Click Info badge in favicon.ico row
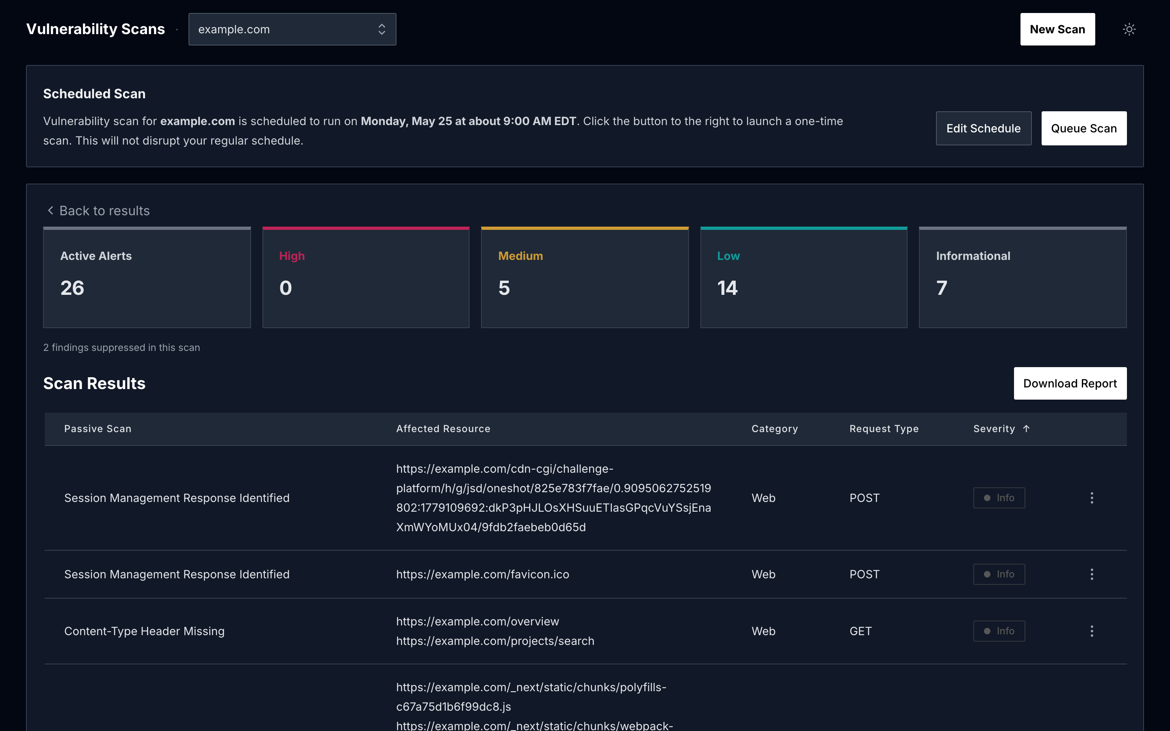 tap(999, 574)
